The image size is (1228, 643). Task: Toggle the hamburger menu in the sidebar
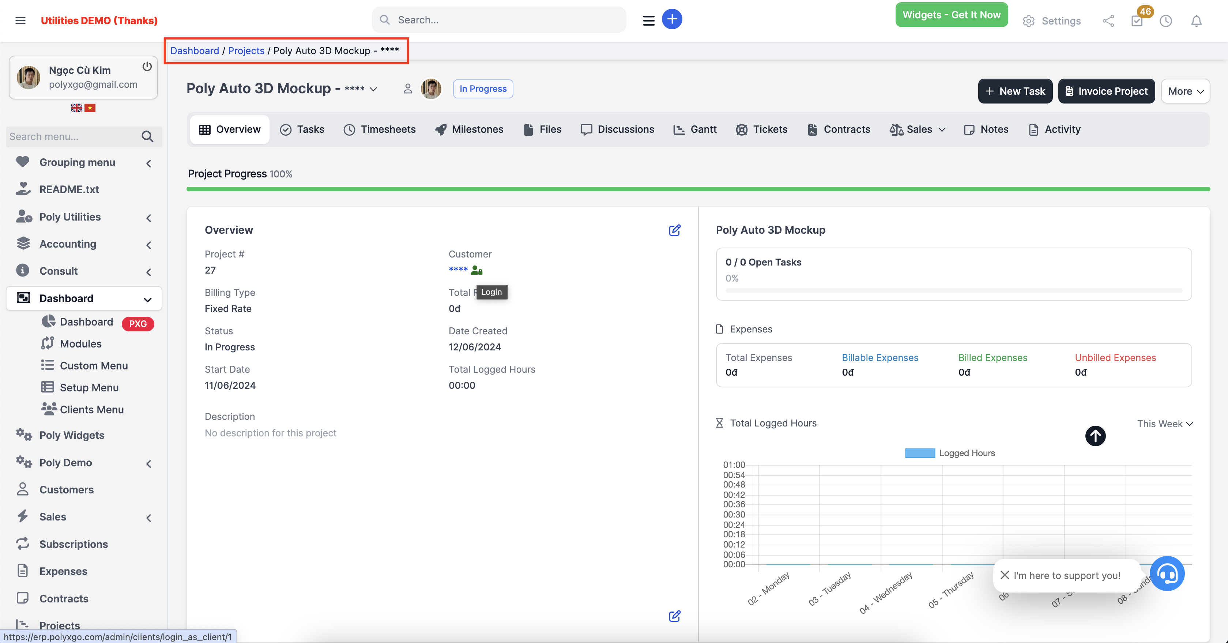[20, 20]
